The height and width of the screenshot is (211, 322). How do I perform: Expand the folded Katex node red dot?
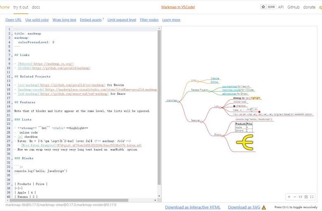tap(259, 112)
